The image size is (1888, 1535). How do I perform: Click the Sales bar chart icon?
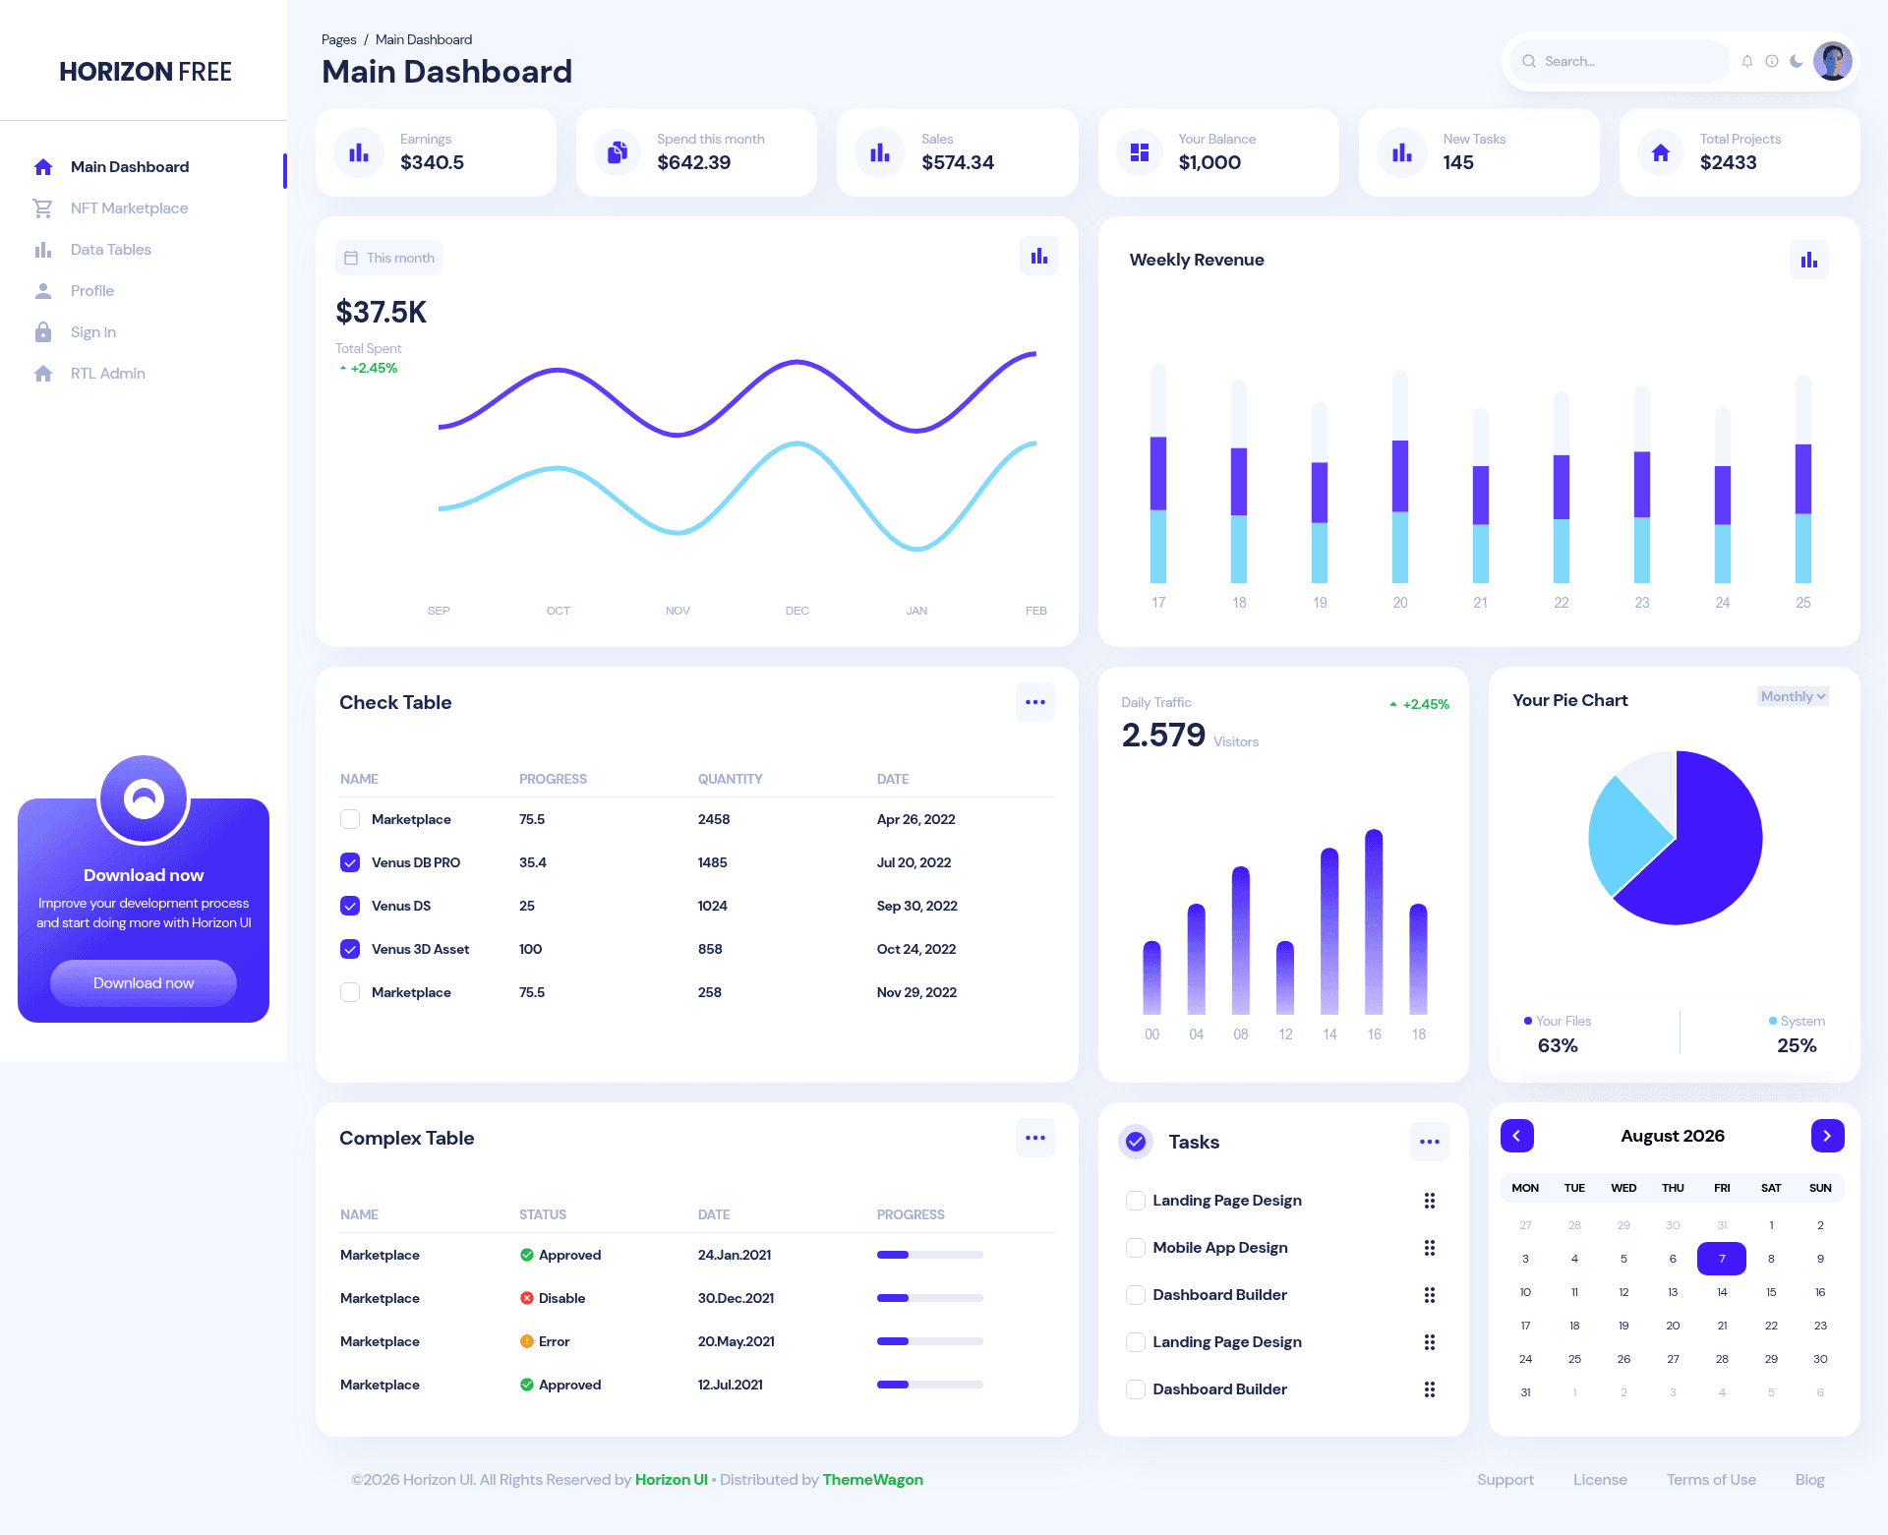[x=880, y=152]
